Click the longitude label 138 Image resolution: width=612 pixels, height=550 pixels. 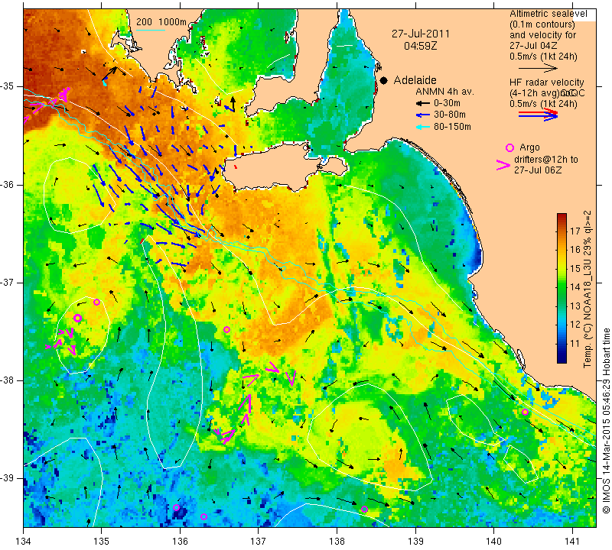coord(337,542)
